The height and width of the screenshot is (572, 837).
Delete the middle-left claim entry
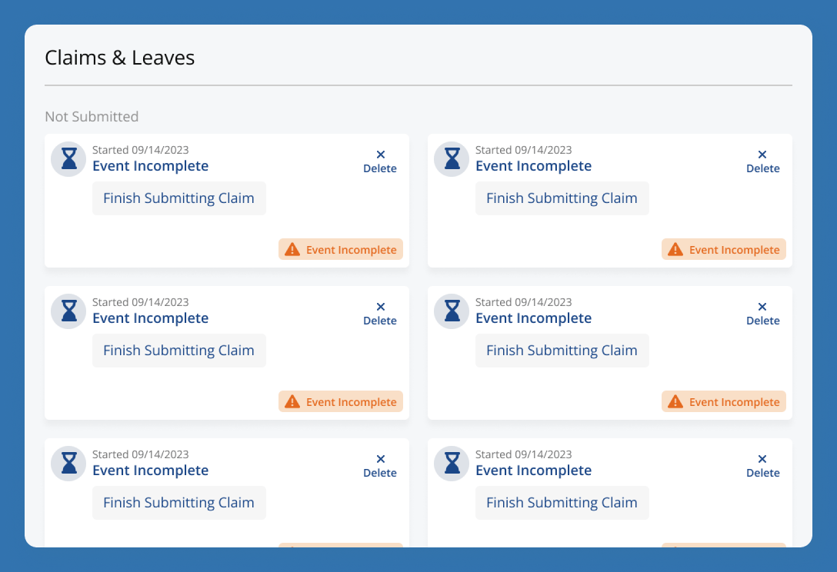pos(379,311)
